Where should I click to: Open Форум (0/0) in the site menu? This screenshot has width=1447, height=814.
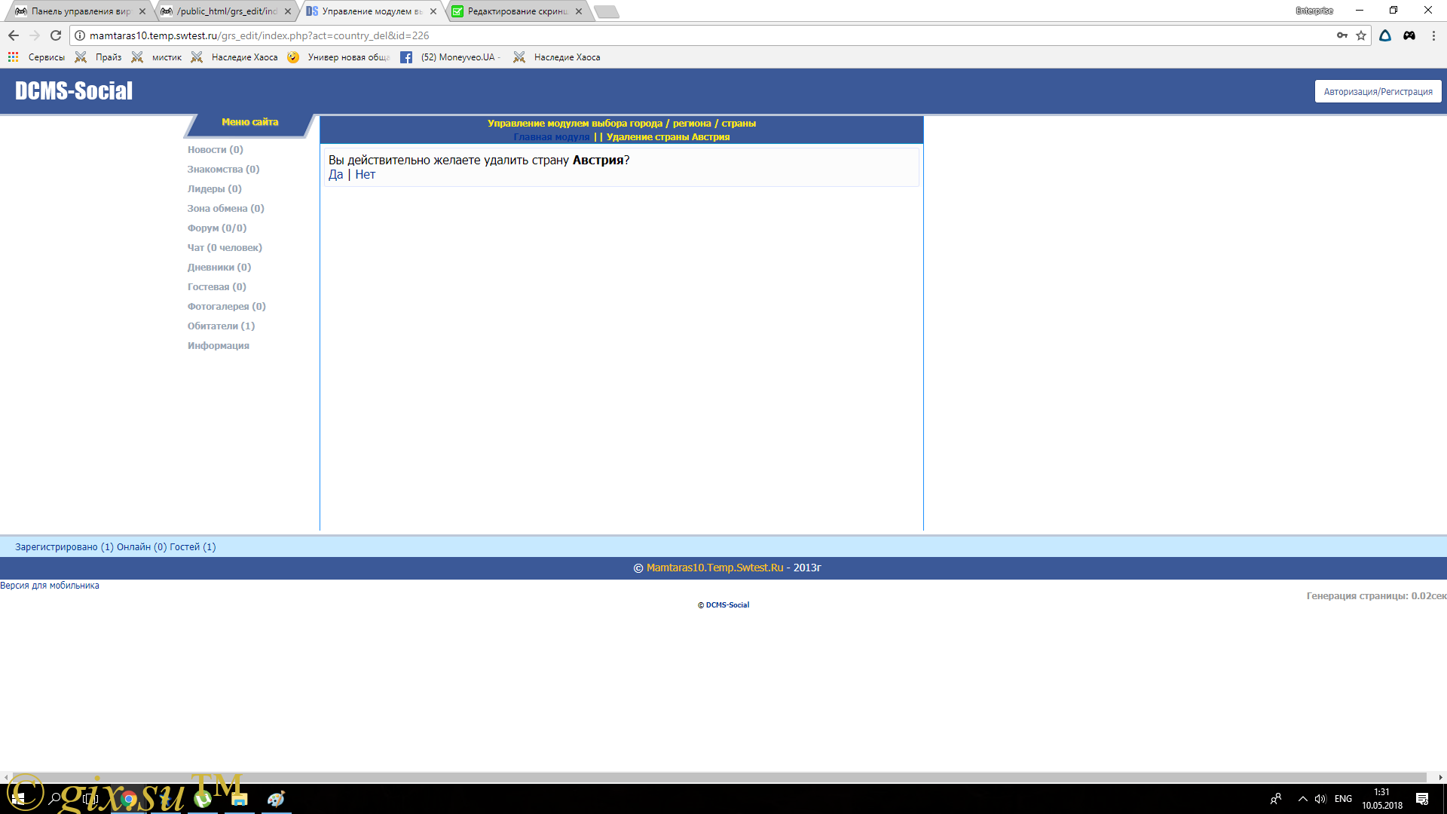click(x=217, y=228)
